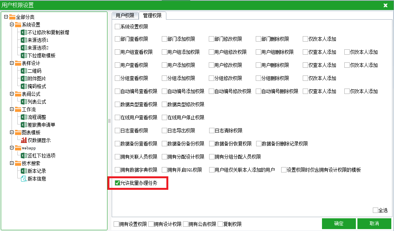The height and width of the screenshot is (231, 394).
Task: Click the Excel icon beside 竖杠下拉选项
Action: click(24, 156)
